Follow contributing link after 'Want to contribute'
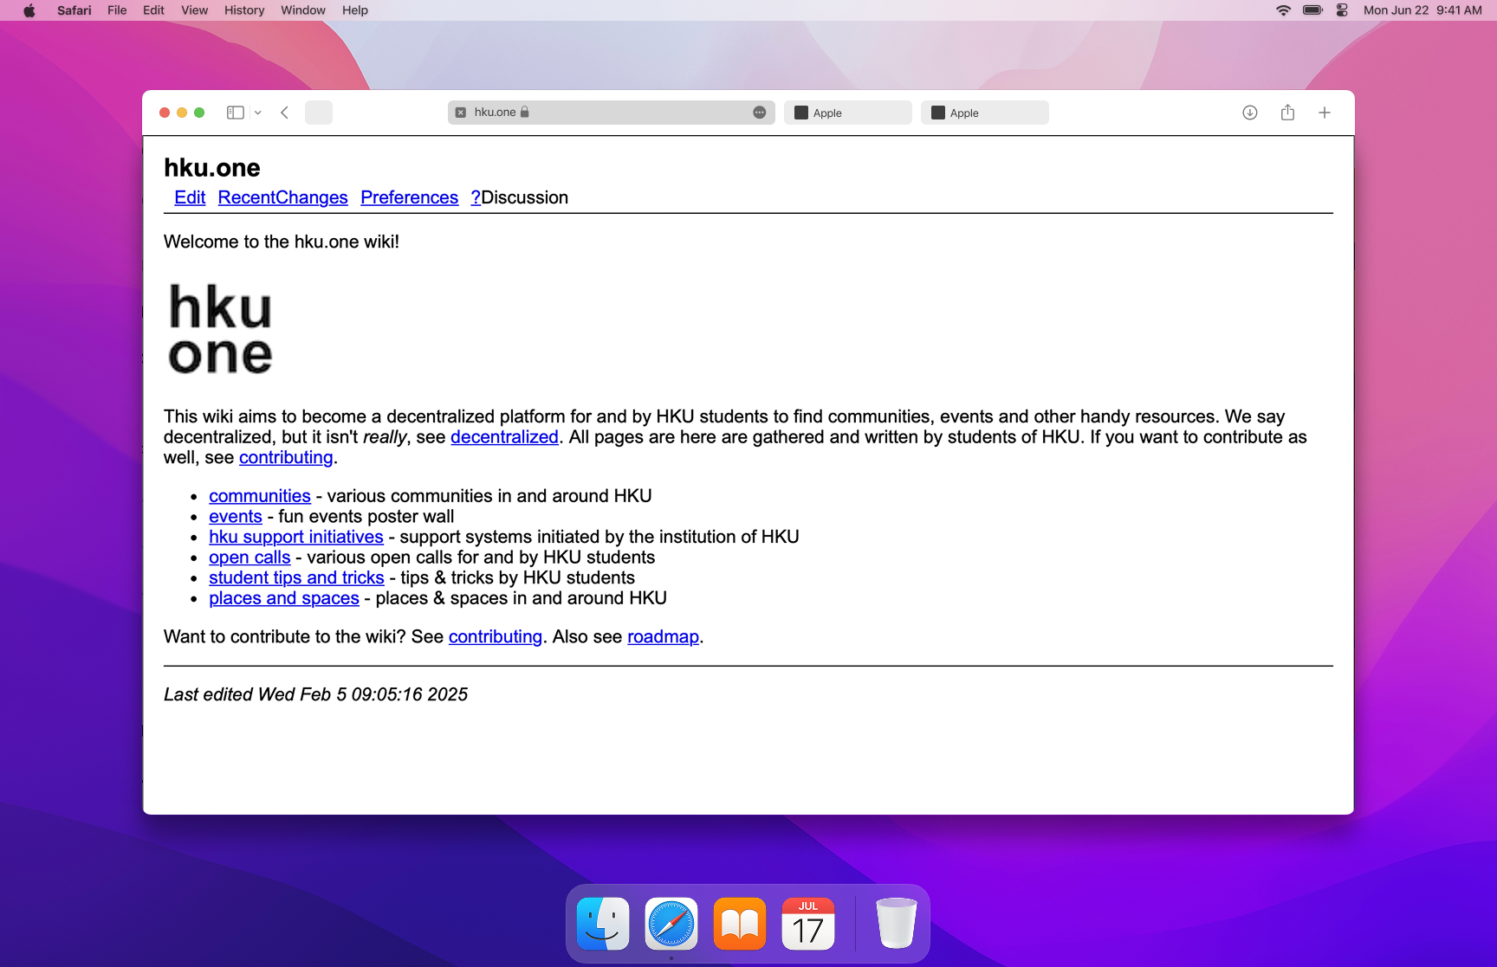This screenshot has height=967, width=1497. point(496,636)
